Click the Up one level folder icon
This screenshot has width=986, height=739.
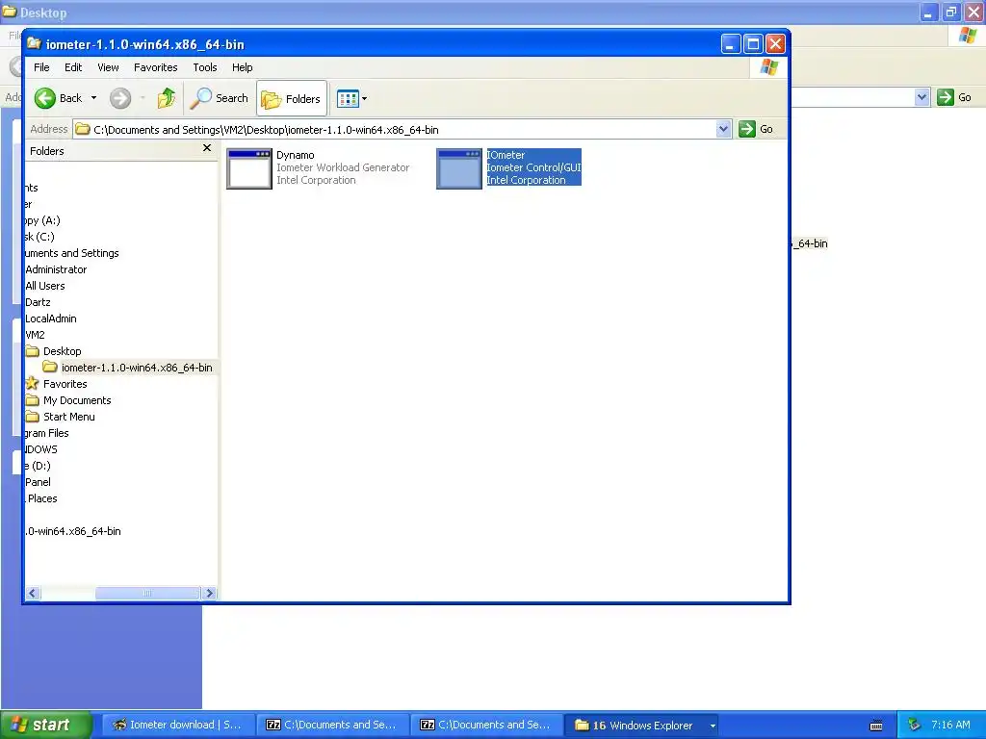coord(167,98)
